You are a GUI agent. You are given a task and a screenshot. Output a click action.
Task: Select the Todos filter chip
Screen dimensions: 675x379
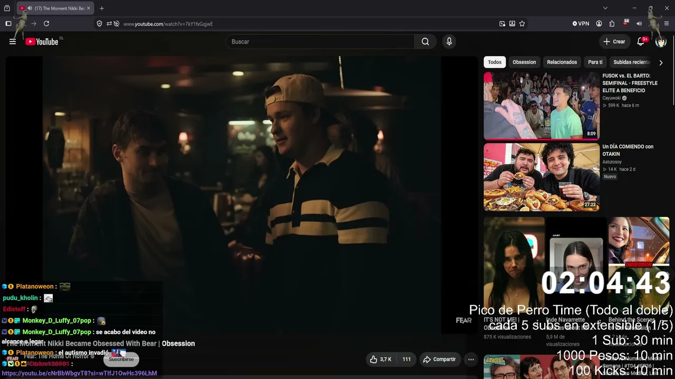[x=495, y=62]
